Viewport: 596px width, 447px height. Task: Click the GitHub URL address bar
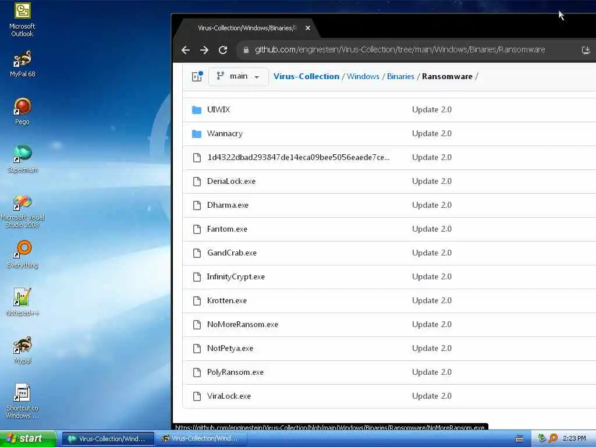pos(400,50)
